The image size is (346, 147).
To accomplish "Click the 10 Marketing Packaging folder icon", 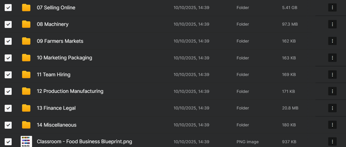I will [26, 58].
